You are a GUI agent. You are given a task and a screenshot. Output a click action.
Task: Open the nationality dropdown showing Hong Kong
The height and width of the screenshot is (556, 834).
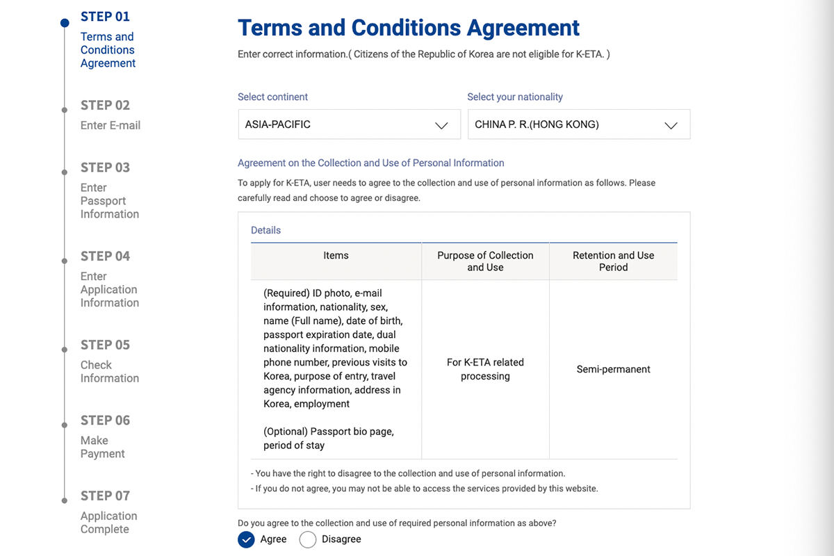(578, 124)
